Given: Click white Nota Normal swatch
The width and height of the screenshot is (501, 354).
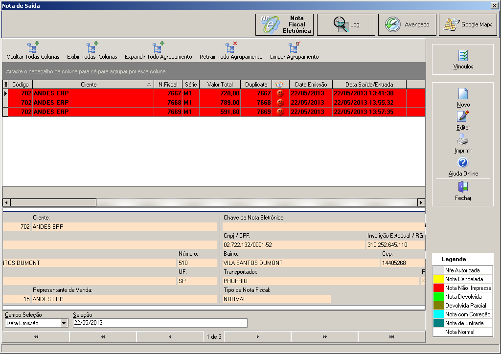Looking at the screenshot, I should click(439, 332).
